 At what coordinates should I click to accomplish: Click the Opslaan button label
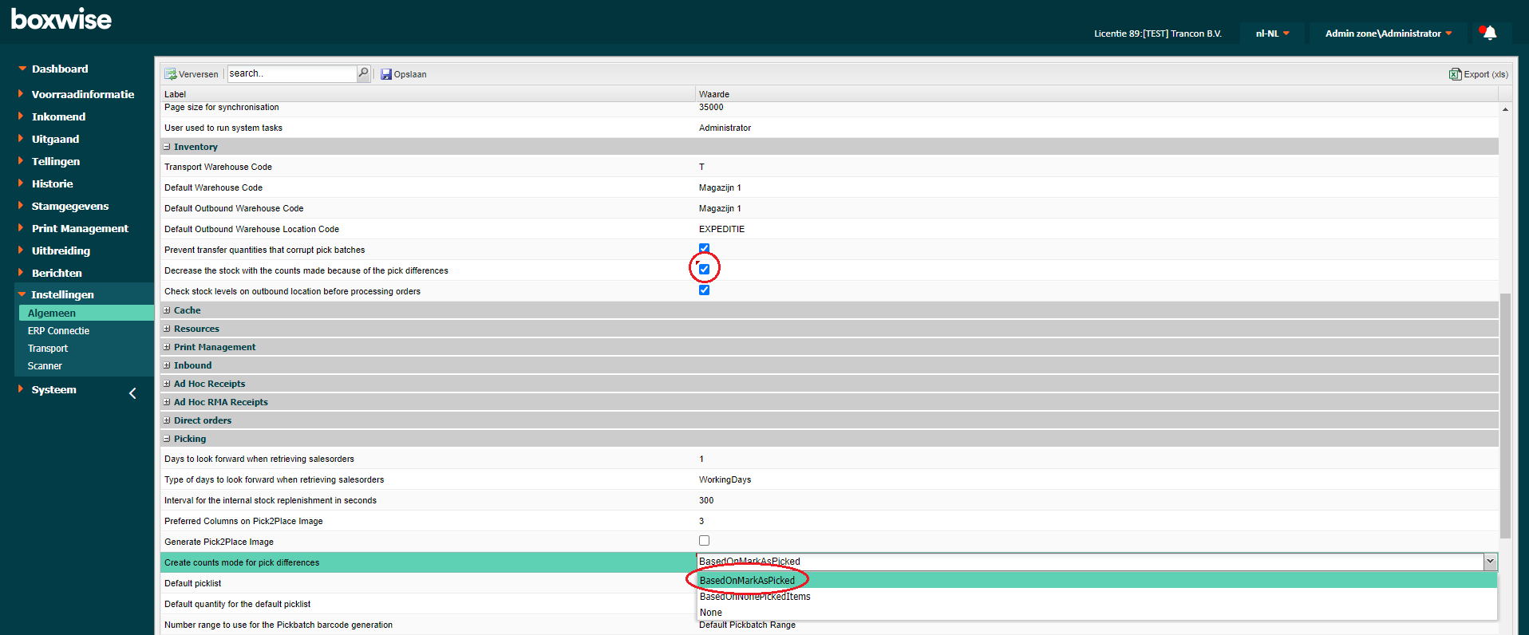pyautogui.click(x=410, y=74)
